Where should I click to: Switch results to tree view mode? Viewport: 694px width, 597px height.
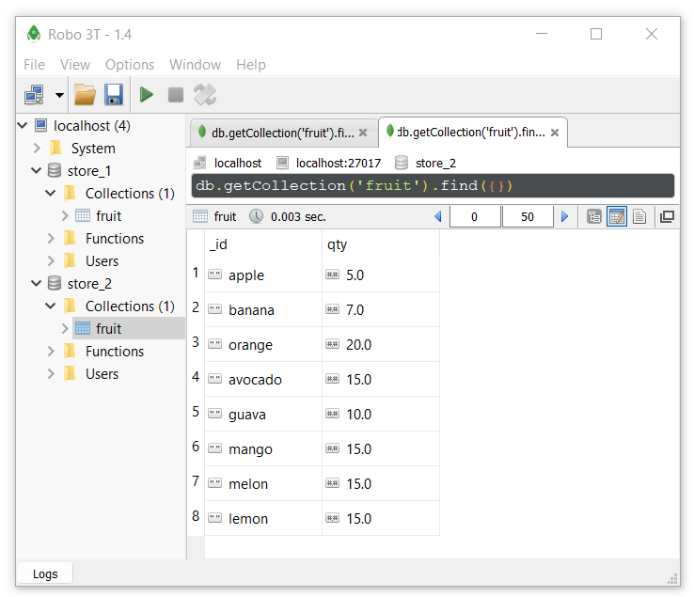pyautogui.click(x=594, y=217)
